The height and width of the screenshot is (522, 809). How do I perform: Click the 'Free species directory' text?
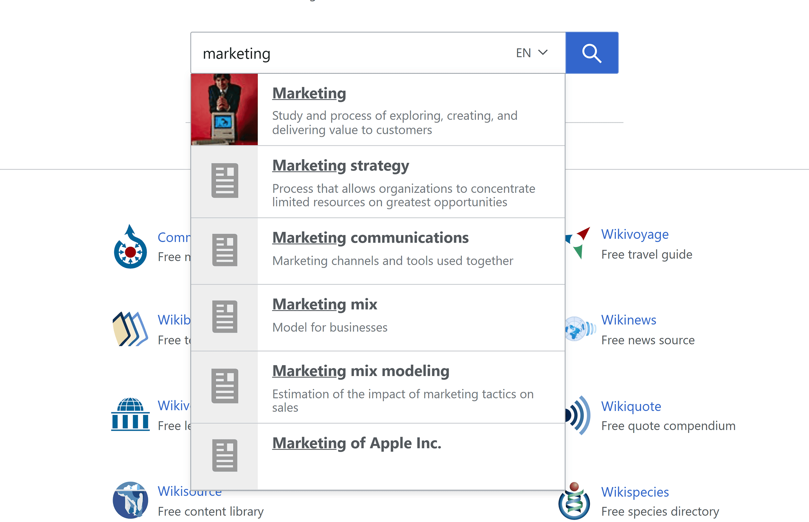coord(660,512)
